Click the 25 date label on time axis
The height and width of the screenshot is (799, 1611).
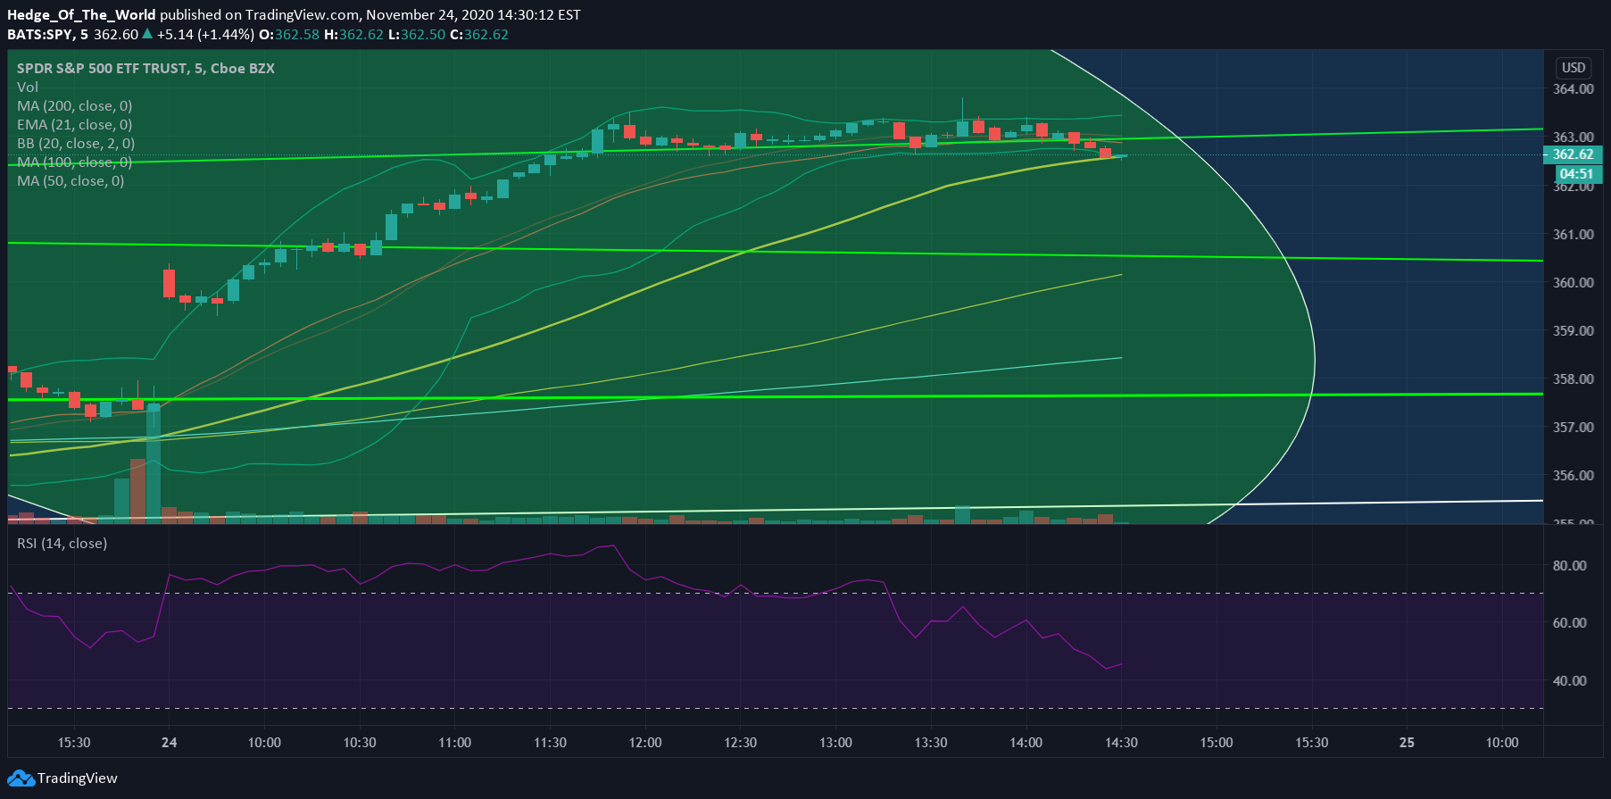pos(1407,743)
